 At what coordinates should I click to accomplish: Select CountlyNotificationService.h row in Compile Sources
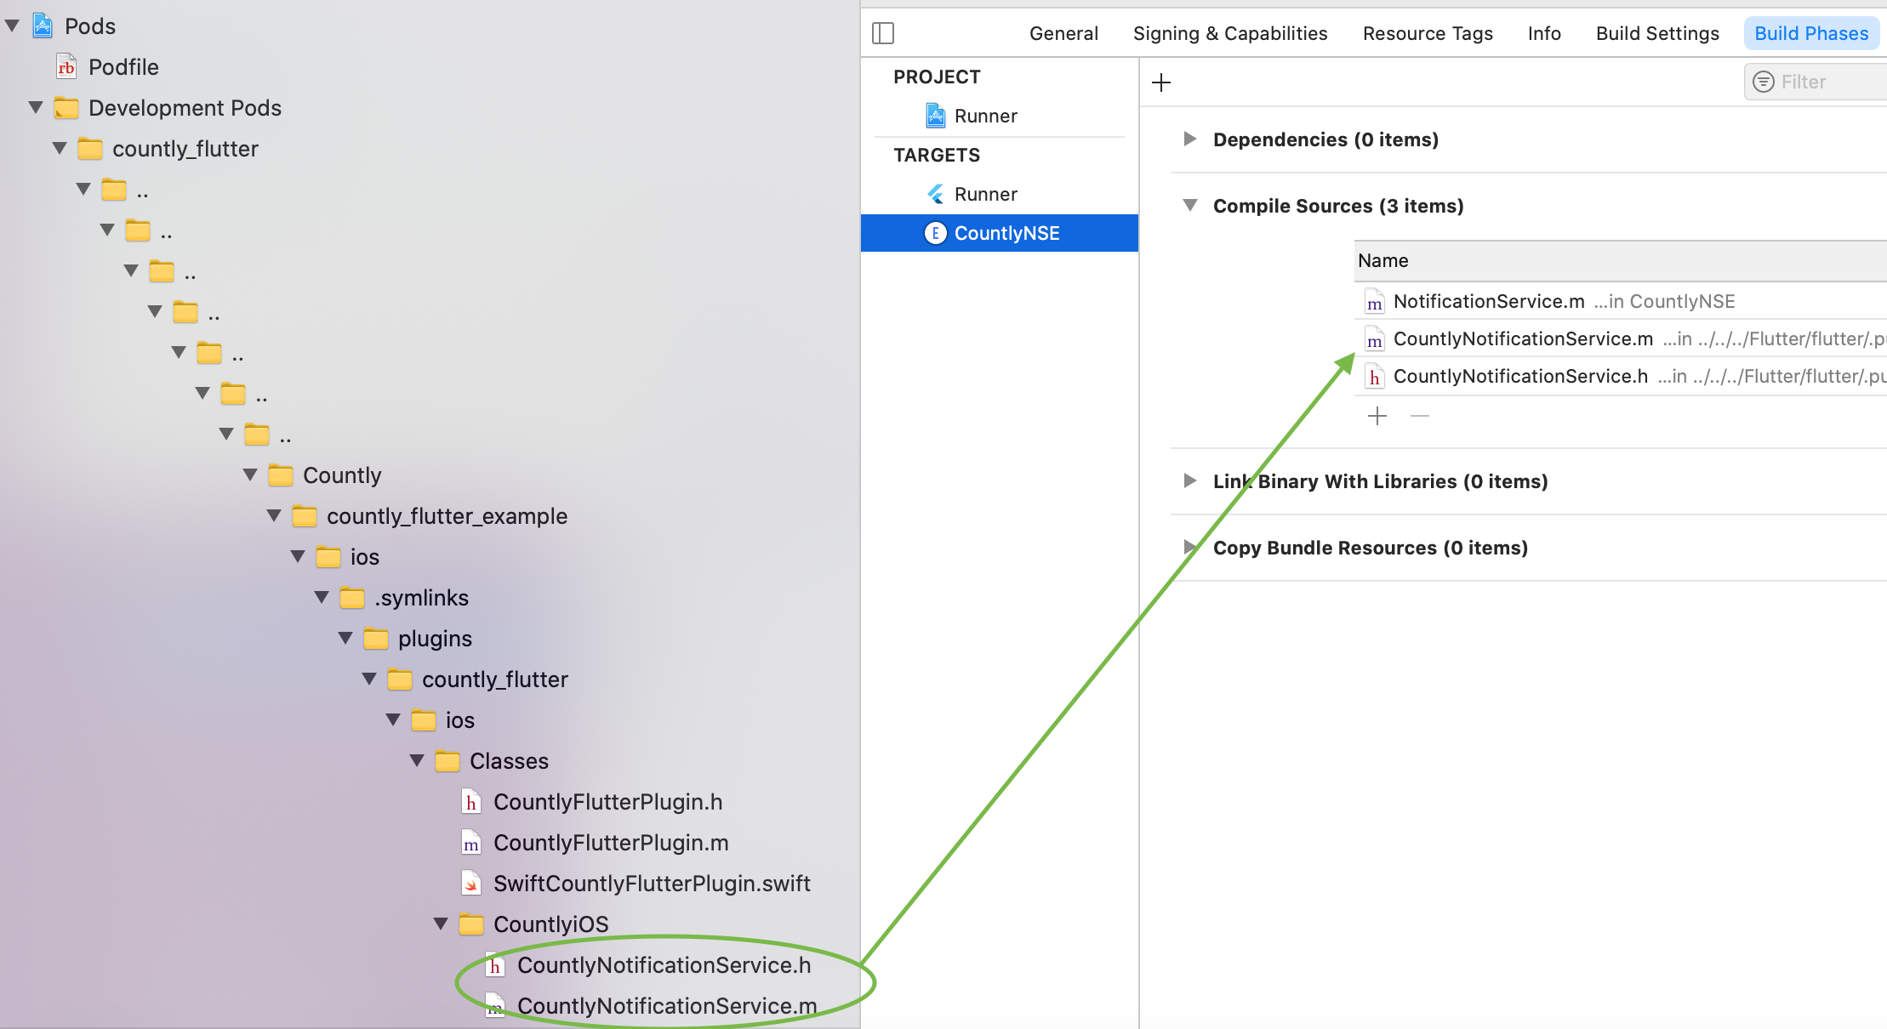coord(1621,376)
